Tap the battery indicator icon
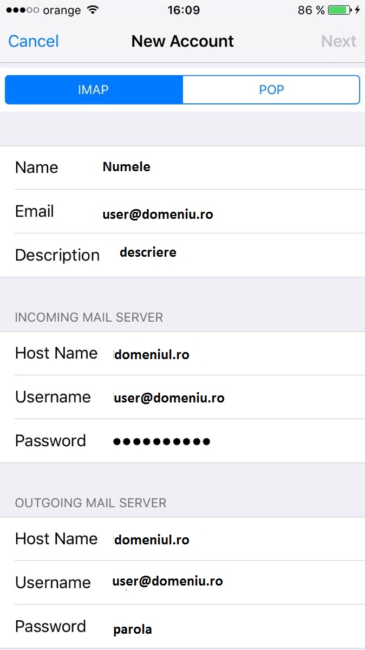 340,10
